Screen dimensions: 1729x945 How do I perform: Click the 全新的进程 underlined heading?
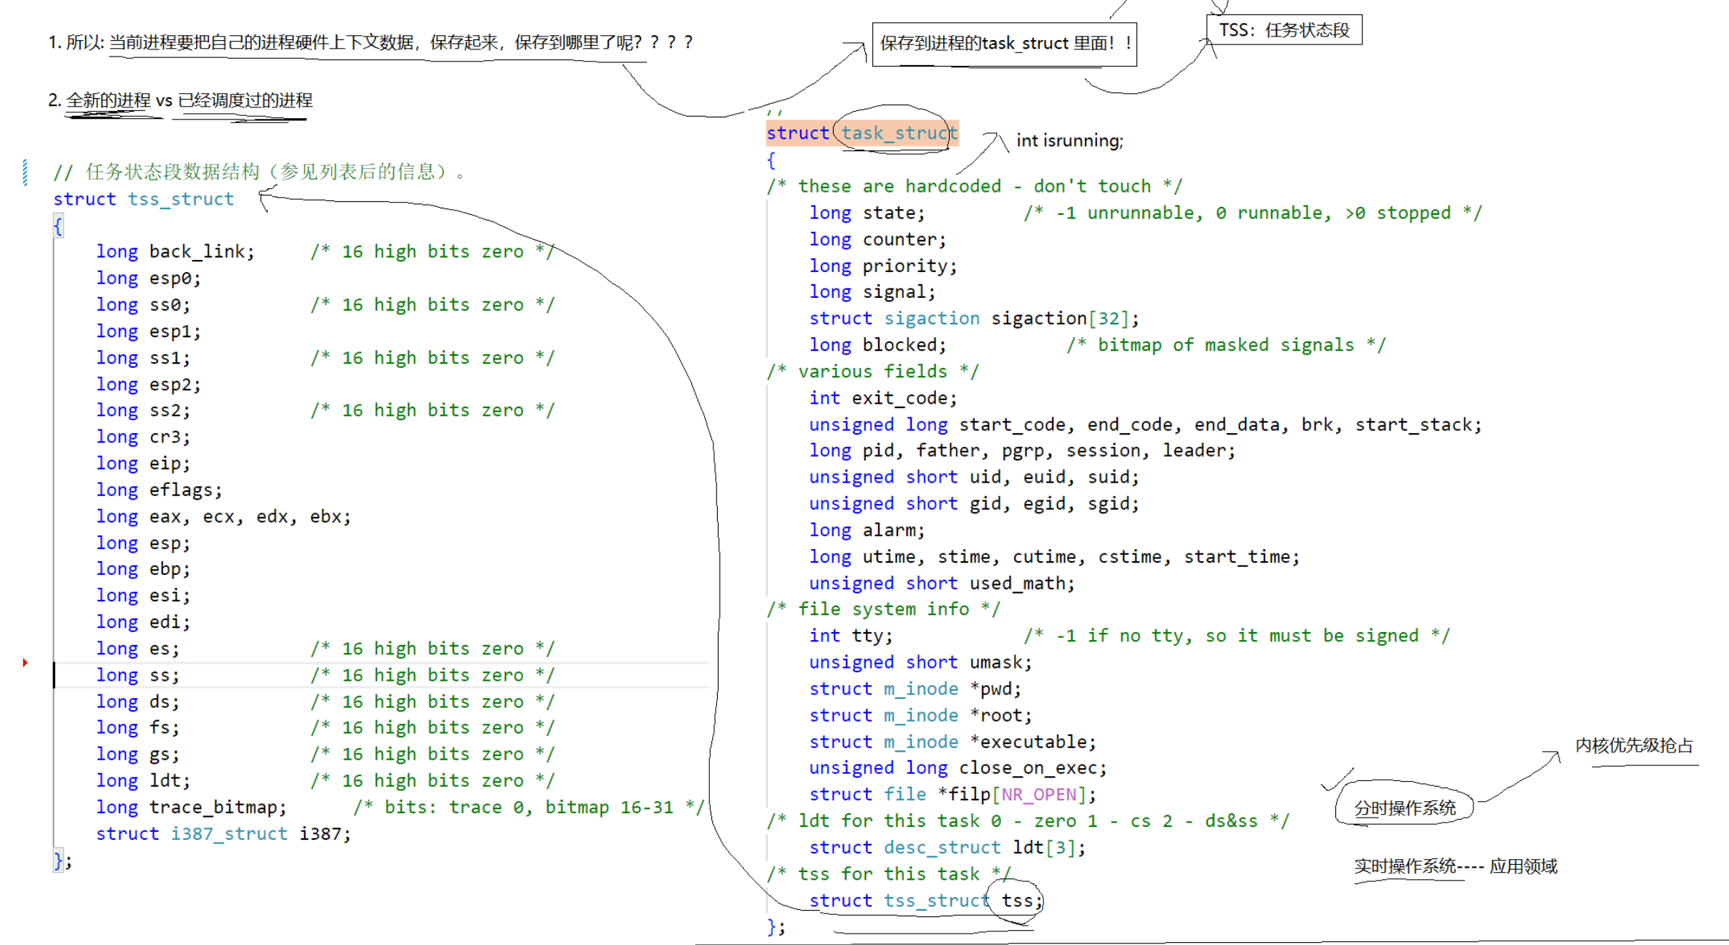click(109, 100)
